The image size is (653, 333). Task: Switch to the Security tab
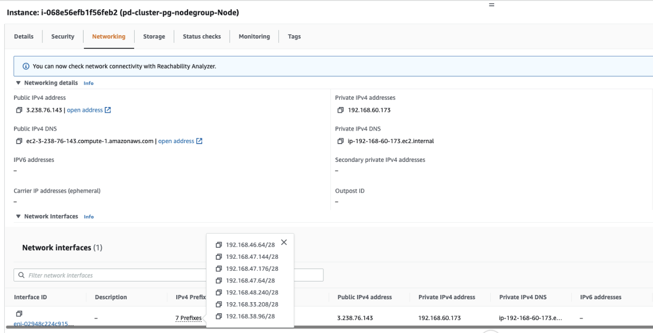[63, 37]
